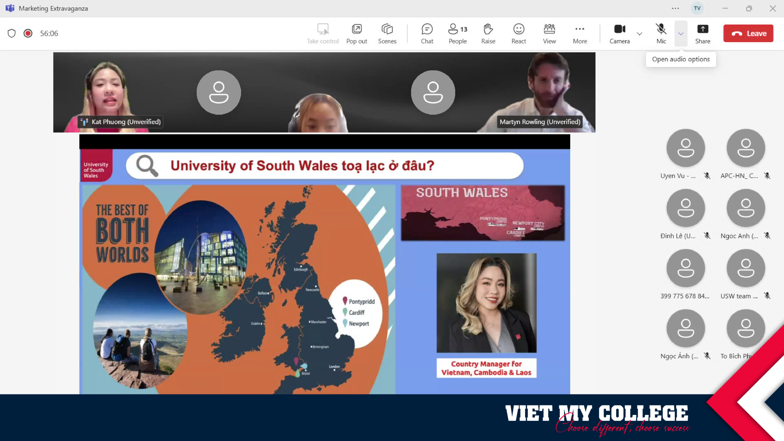Expand the camera options chevron
Screen dimensions: 784x441
(639, 33)
